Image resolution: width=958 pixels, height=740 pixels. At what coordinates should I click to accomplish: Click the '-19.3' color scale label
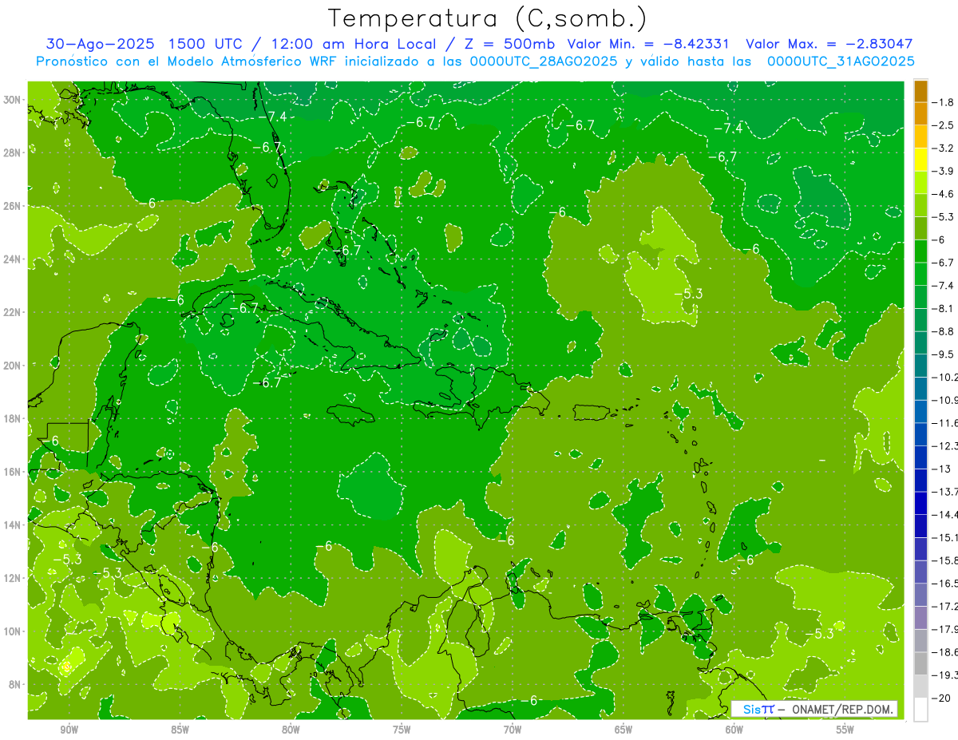click(944, 675)
